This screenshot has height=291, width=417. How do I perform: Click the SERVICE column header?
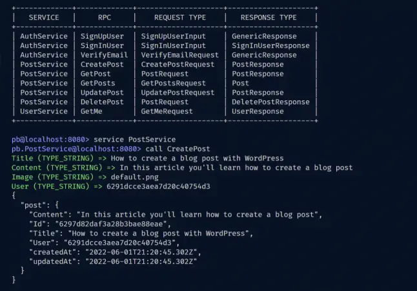[44, 17]
